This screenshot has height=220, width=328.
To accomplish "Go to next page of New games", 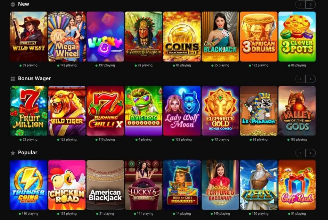I will [x=311, y=4].
